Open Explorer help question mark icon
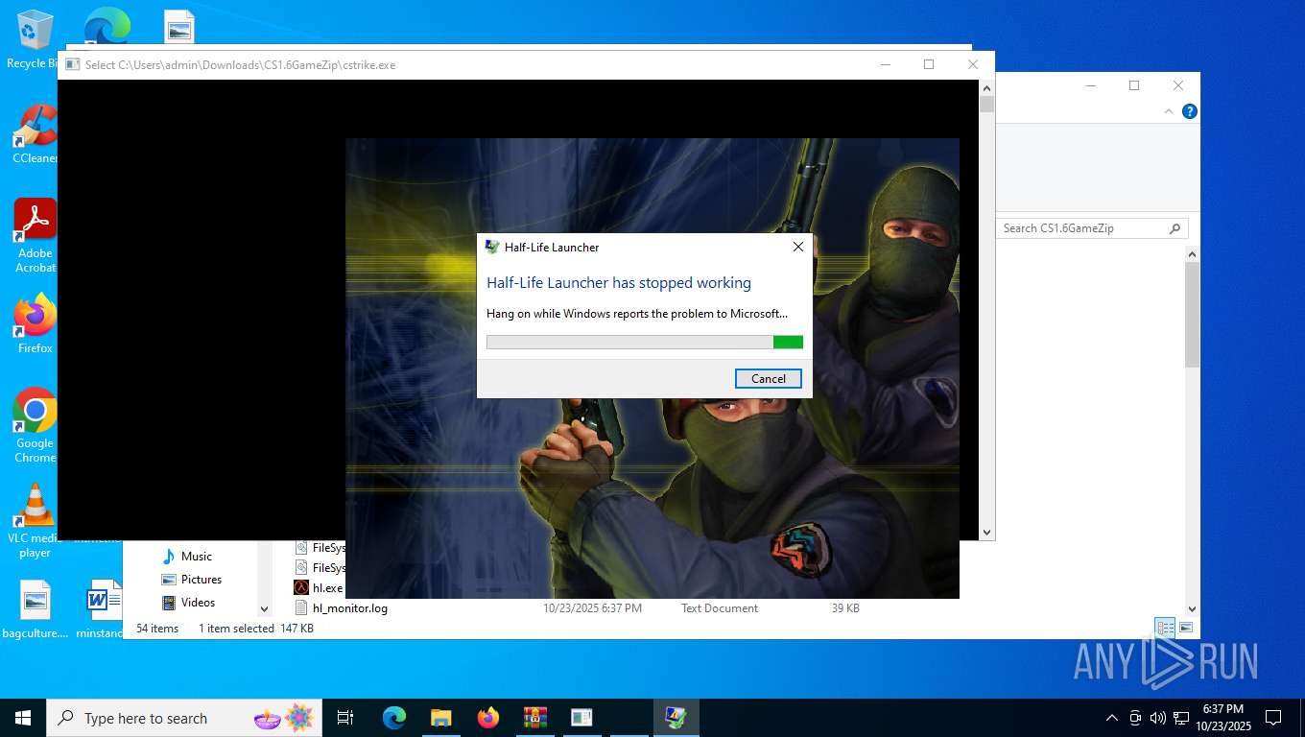The height and width of the screenshot is (737, 1305). [x=1189, y=111]
